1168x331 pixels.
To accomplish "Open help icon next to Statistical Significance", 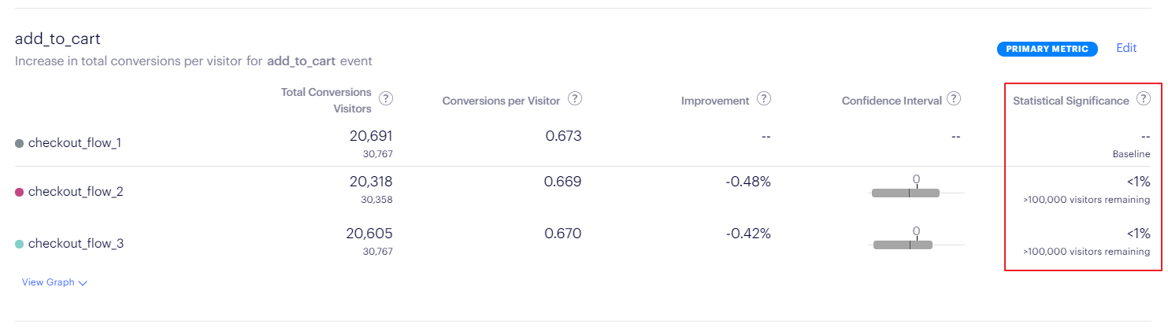I will click(1144, 99).
